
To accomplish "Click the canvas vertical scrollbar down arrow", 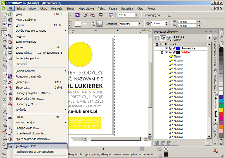I will [150, 135].
